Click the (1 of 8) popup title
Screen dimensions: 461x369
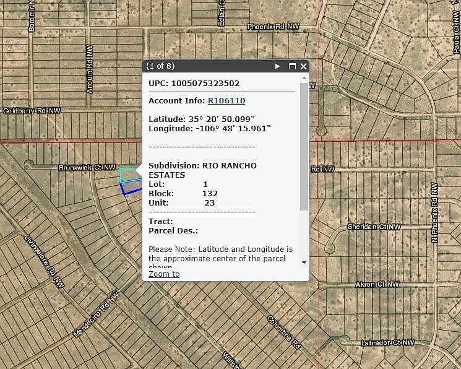[160, 66]
